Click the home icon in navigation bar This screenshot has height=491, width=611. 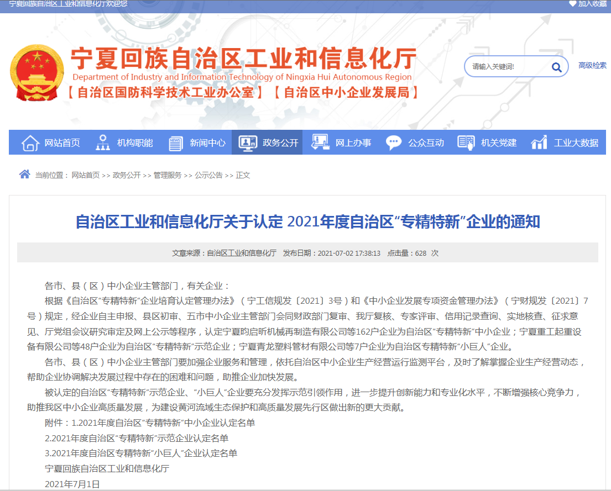click(30, 142)
